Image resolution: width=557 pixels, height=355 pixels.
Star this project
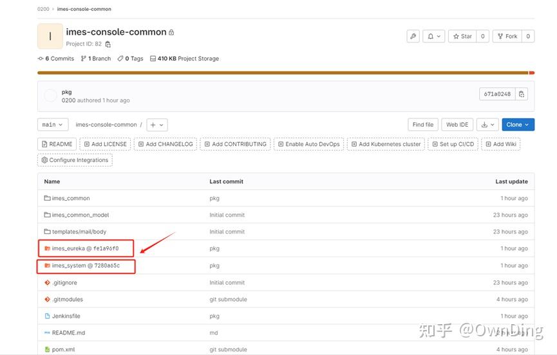[x=462, y=36]
